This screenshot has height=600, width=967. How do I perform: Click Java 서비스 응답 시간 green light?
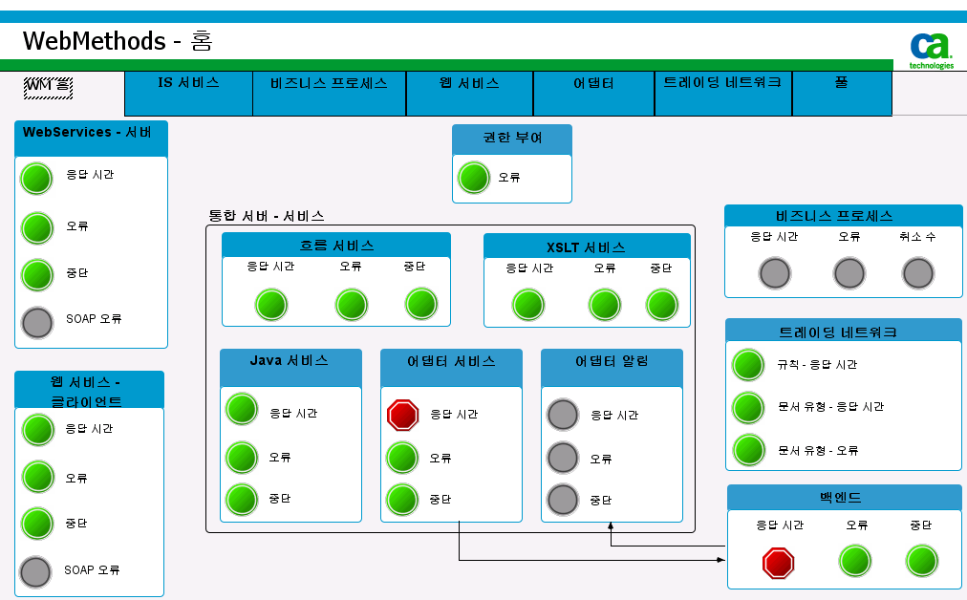242,409
